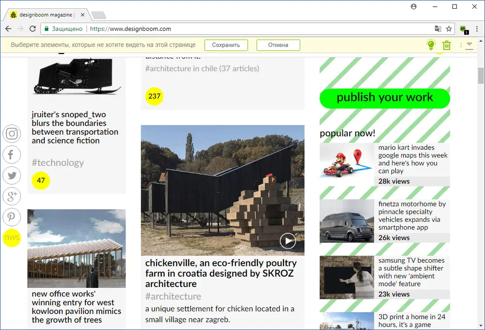
Task: Click the snoped_two vehicle image
Action: [x=77, y=77]
